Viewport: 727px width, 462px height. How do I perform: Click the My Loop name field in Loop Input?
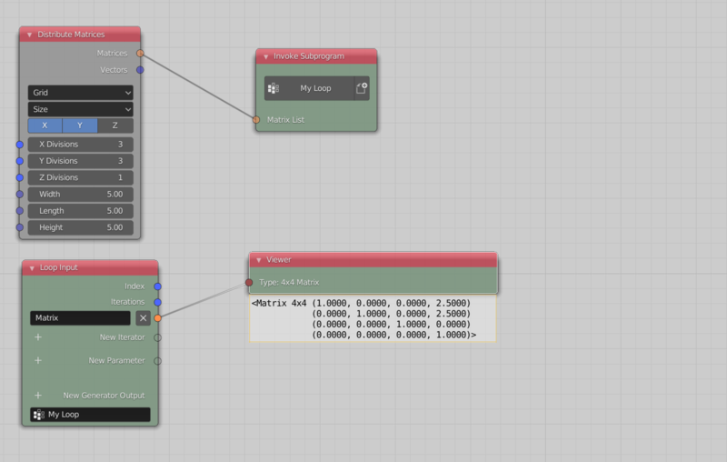tap(90, 415)
